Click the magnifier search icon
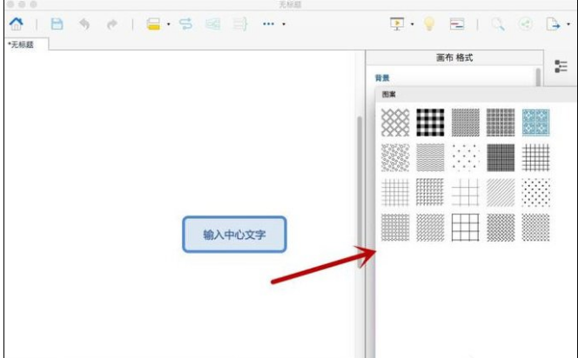Image resolution: width=578 pixels, height=358 pixels. point(498,24)
